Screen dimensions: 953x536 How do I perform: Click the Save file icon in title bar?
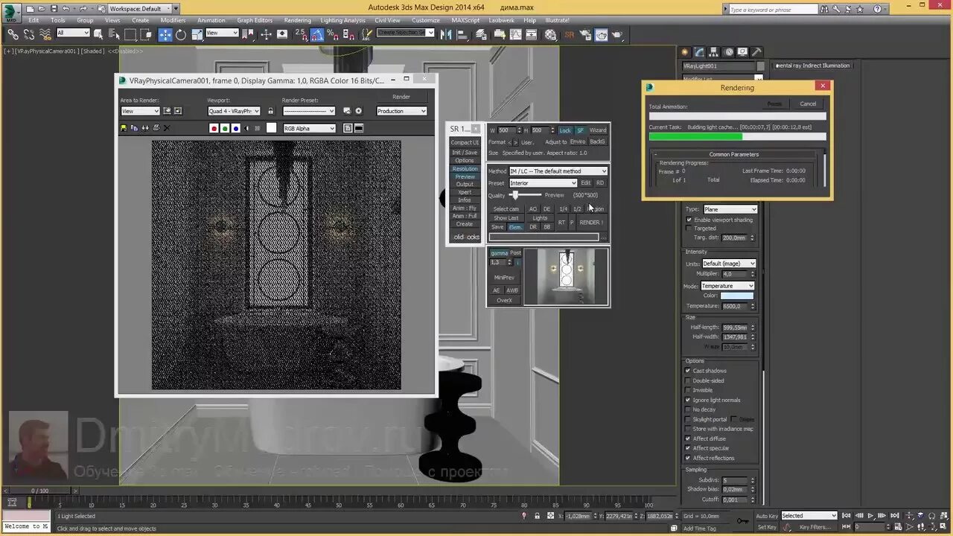point(54,8)
